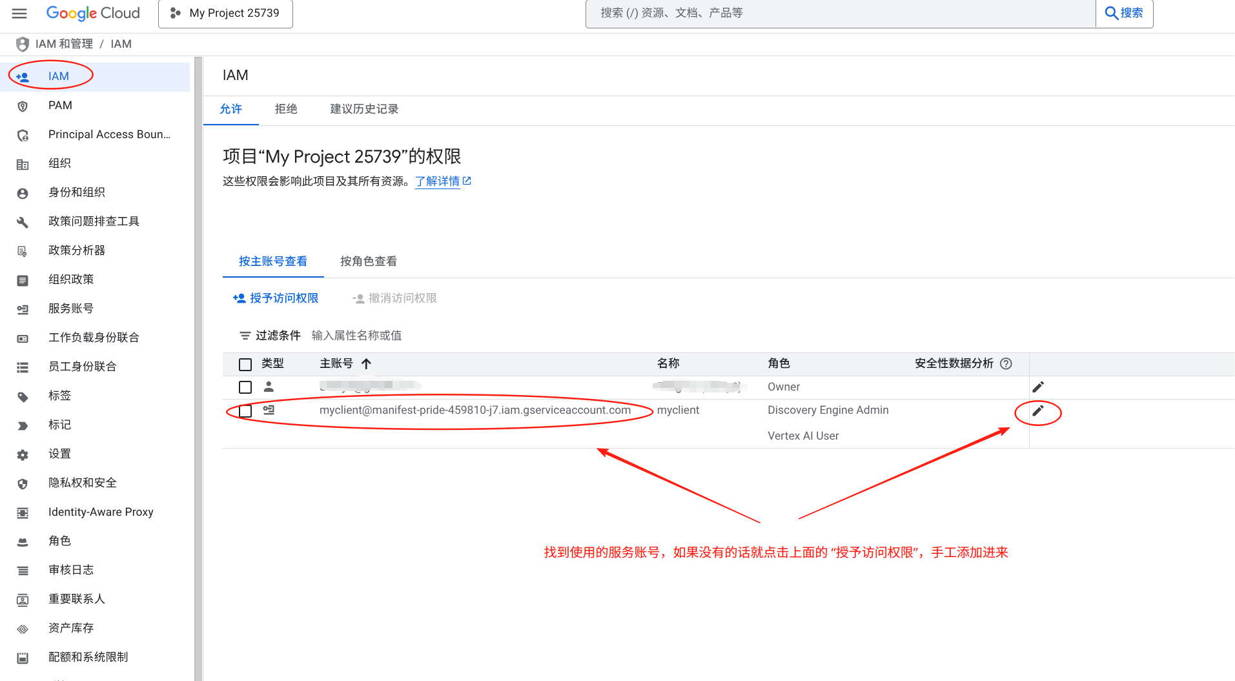Edit the myclient principal pencil icon

pyautogui.click(x=1038, y=411)
